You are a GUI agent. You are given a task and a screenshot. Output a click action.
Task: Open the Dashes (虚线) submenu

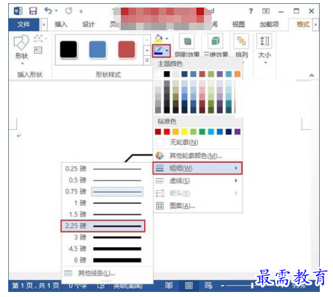pos(198,181)
